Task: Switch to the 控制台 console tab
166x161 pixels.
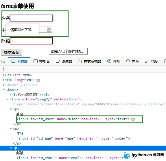Action: click(x=42, y=61)
